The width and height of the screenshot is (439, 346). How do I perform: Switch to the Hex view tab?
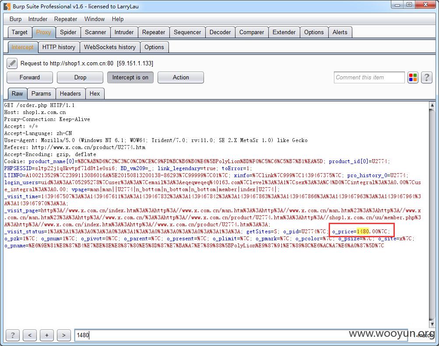(x=95, y=94)
